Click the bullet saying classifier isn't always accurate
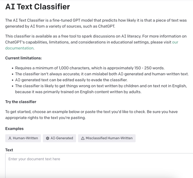The image size is (193, 178). point(102,74)
